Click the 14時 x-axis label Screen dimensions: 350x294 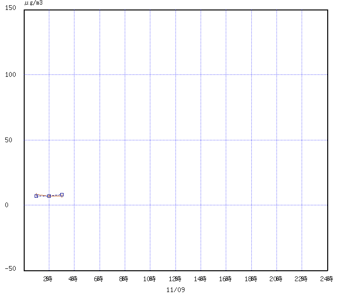tap(200, 279)
